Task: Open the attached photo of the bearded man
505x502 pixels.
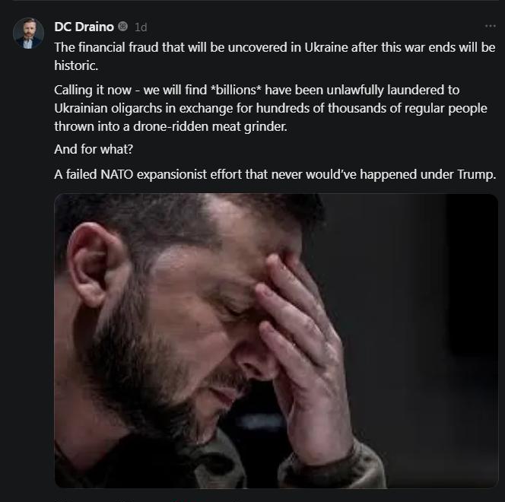Action: tap(276, 341)
